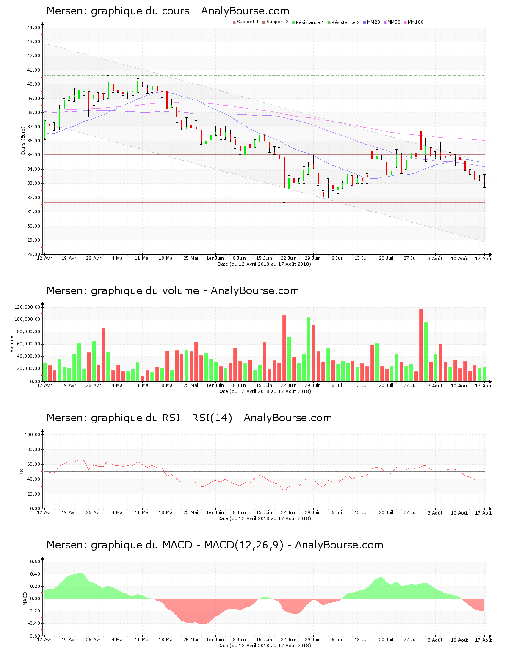Click the 100.00 RSI axis value
508x657 pixels.
(32, 434)
